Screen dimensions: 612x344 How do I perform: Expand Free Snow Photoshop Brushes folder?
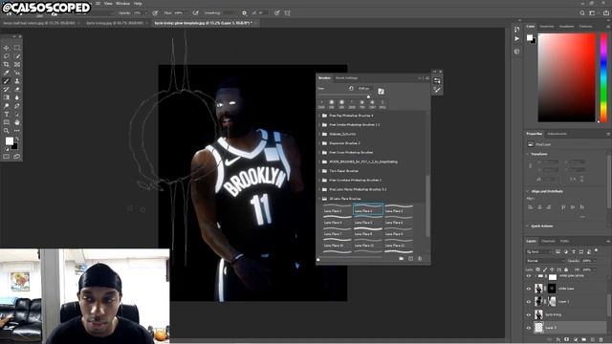coord(318,153)
